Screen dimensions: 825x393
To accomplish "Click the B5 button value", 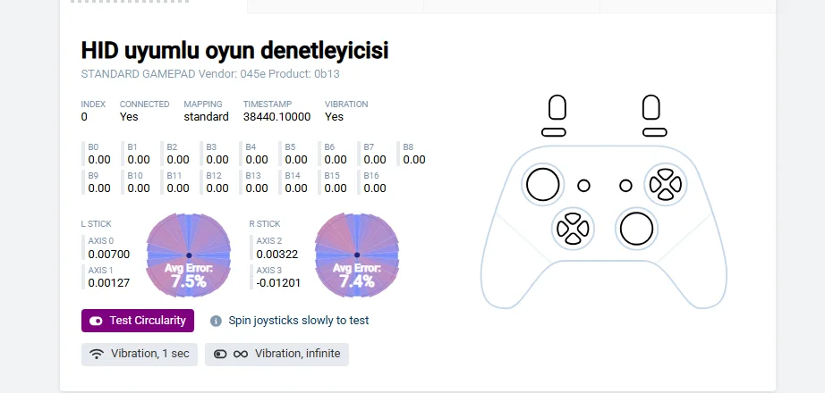I will tap(296, 160).
